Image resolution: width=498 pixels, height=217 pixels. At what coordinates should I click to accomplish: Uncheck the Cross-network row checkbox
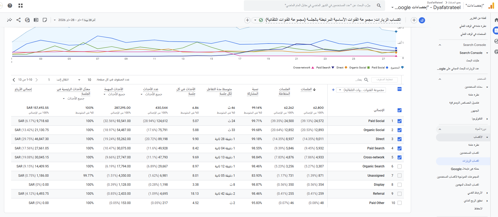tap(399, 157)
